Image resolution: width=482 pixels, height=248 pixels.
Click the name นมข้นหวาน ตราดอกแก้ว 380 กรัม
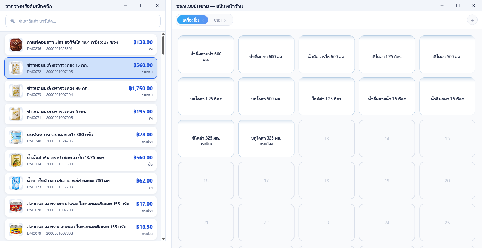pos(60,135)
